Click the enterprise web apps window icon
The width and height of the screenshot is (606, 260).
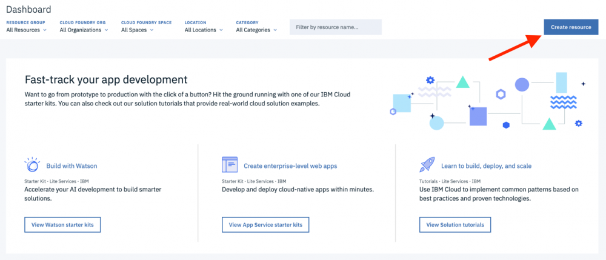tap(230, 165)
